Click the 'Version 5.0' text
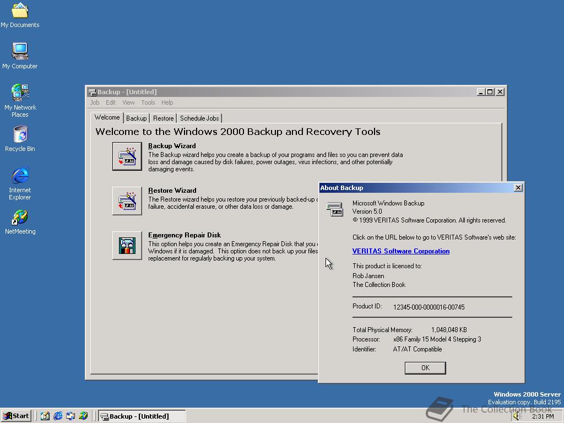The height and width of the screenshot is (423, 564). pos(367,211)
